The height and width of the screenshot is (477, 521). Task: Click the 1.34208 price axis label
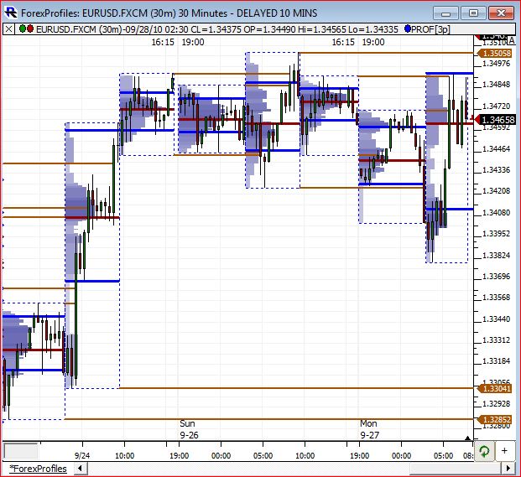496,191
